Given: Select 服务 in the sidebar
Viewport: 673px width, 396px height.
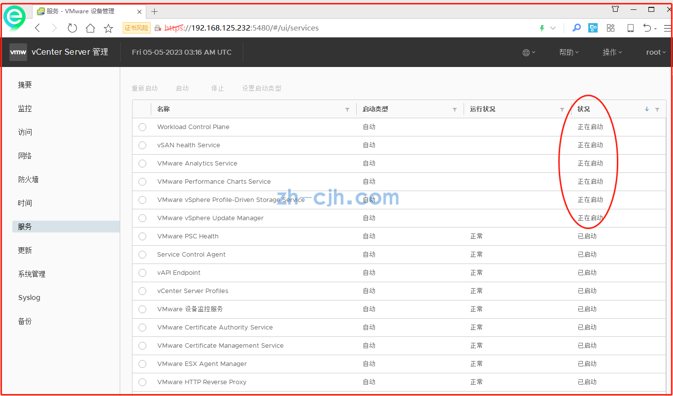Looking at the screenshot, I should pos(66,227).
